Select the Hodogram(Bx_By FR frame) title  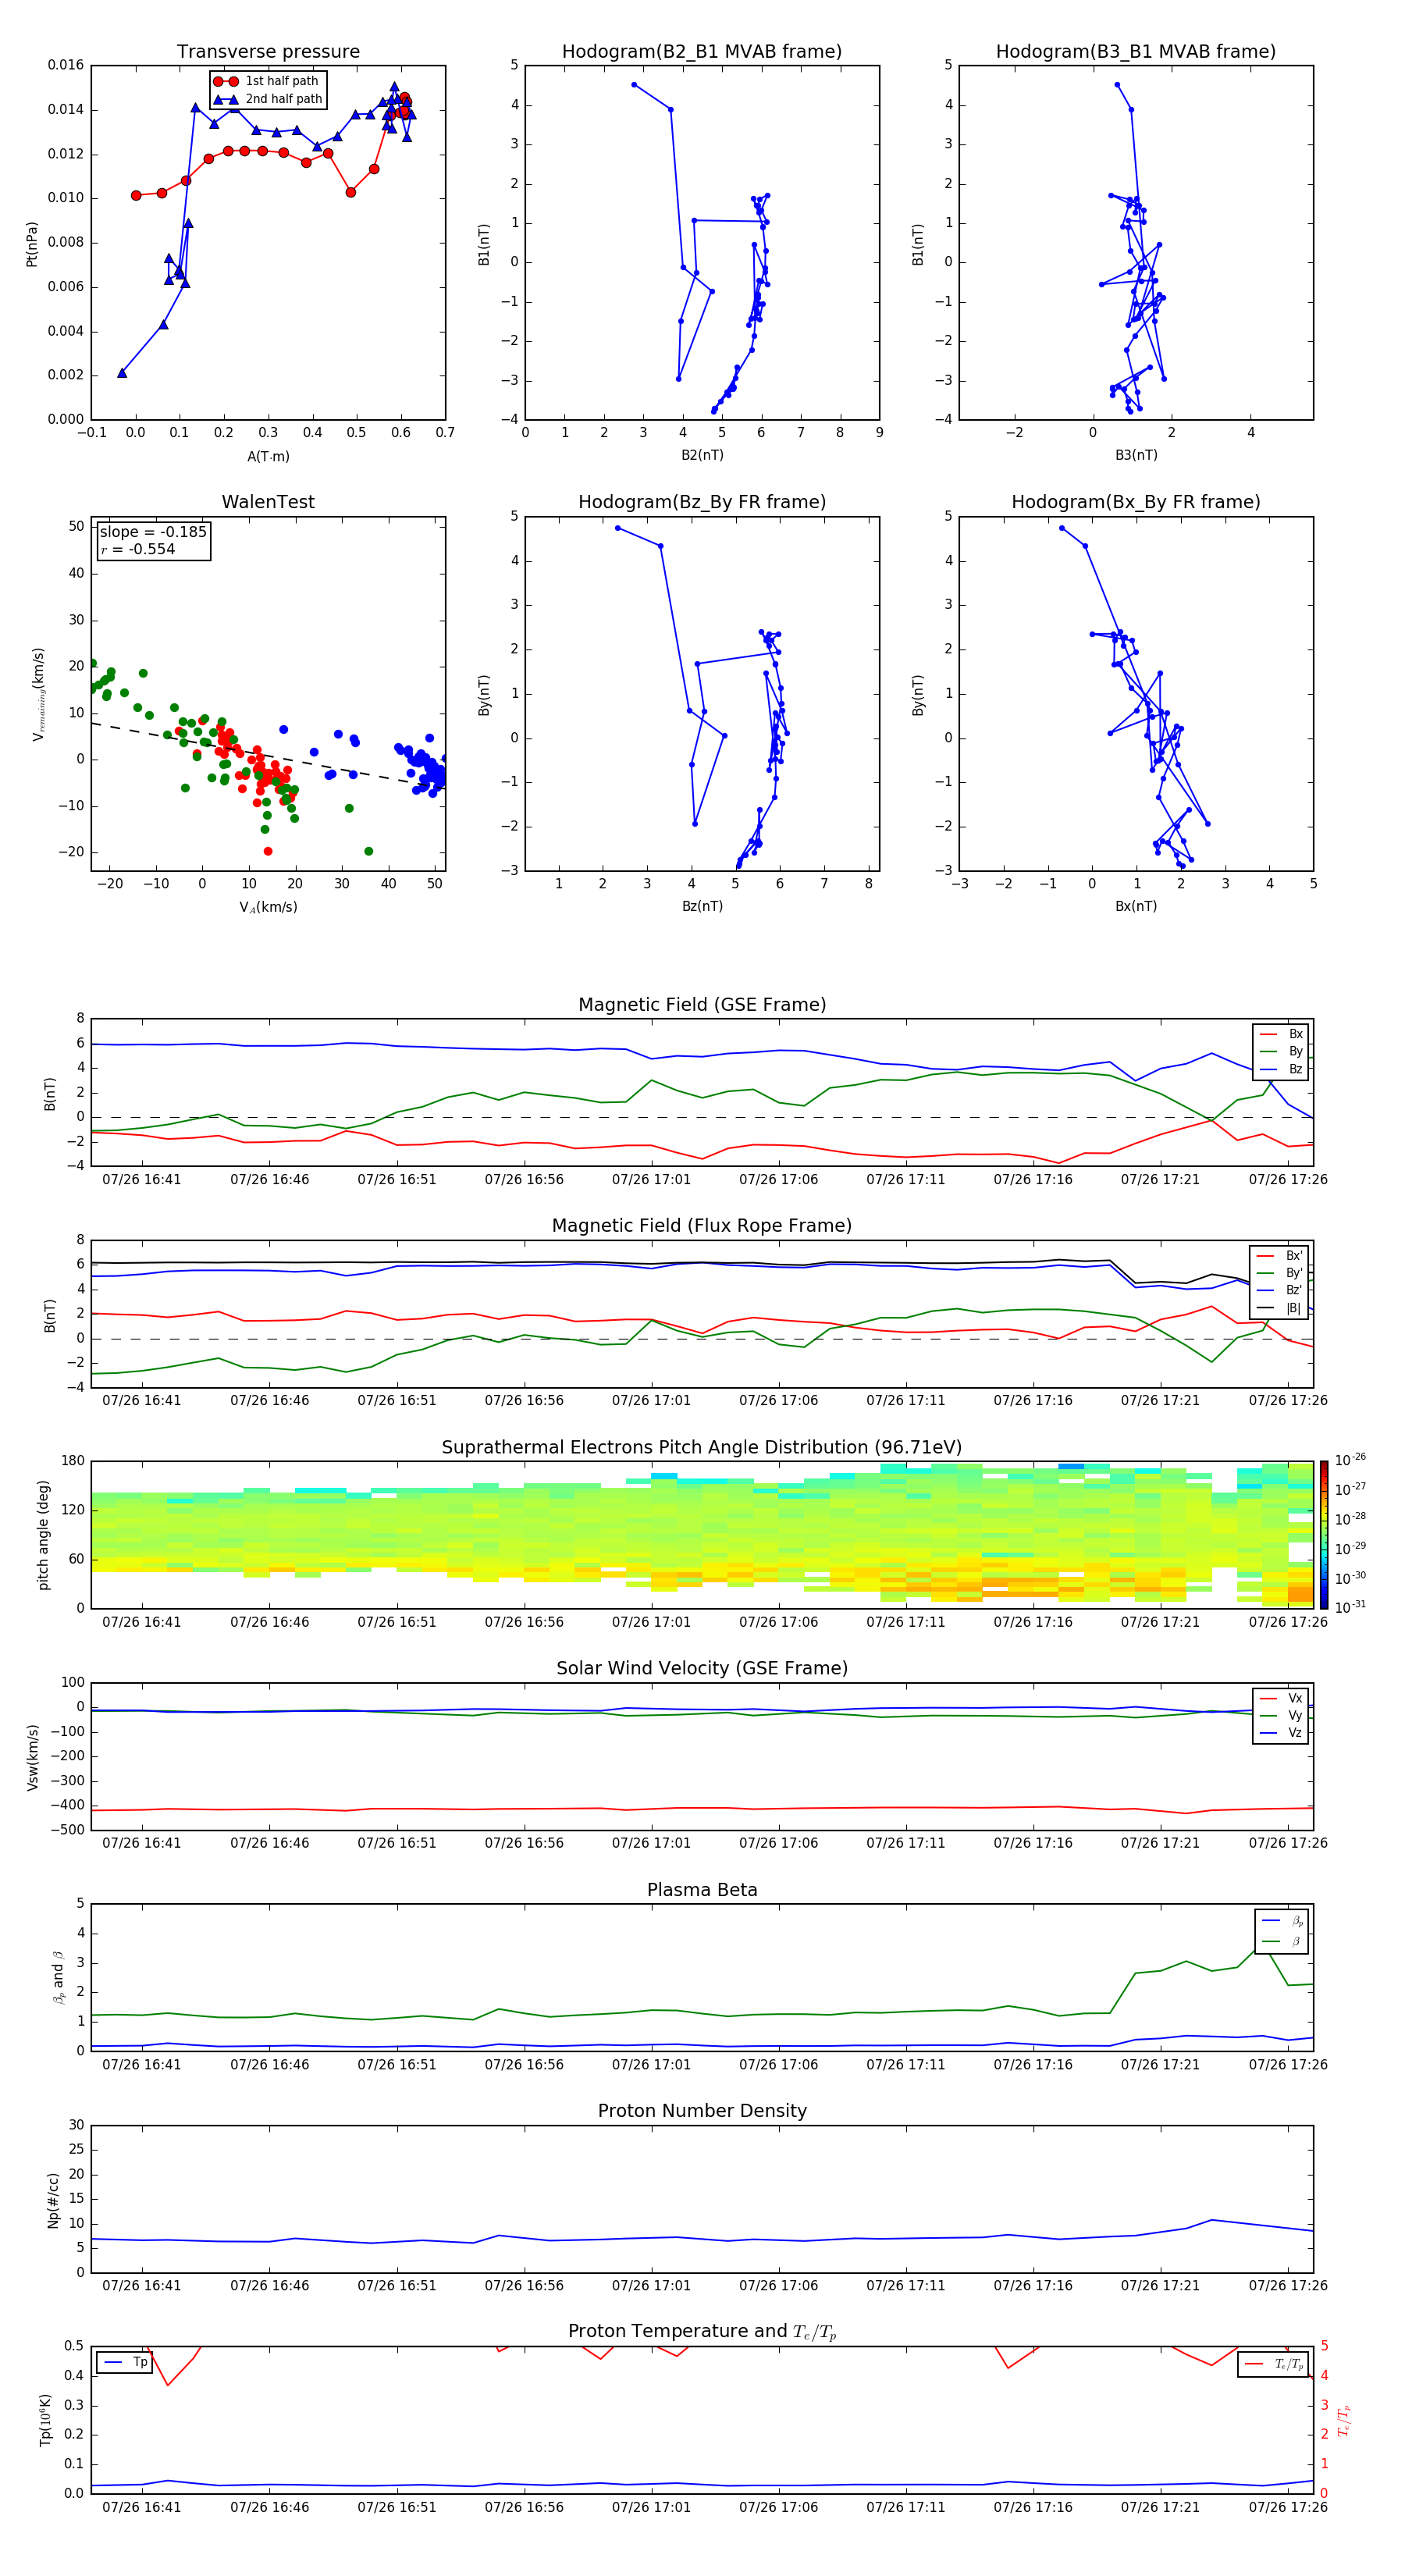click(1136, 502)
